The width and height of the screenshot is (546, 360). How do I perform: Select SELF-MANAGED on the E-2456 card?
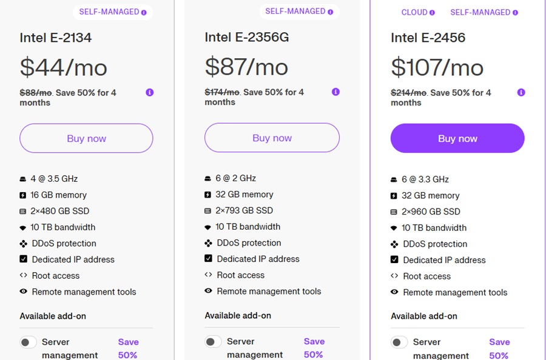click(x=480, y=12)
